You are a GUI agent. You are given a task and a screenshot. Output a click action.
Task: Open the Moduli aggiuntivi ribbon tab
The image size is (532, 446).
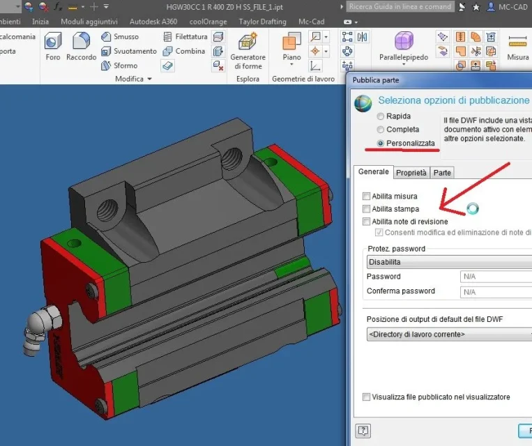pos(89,22)
